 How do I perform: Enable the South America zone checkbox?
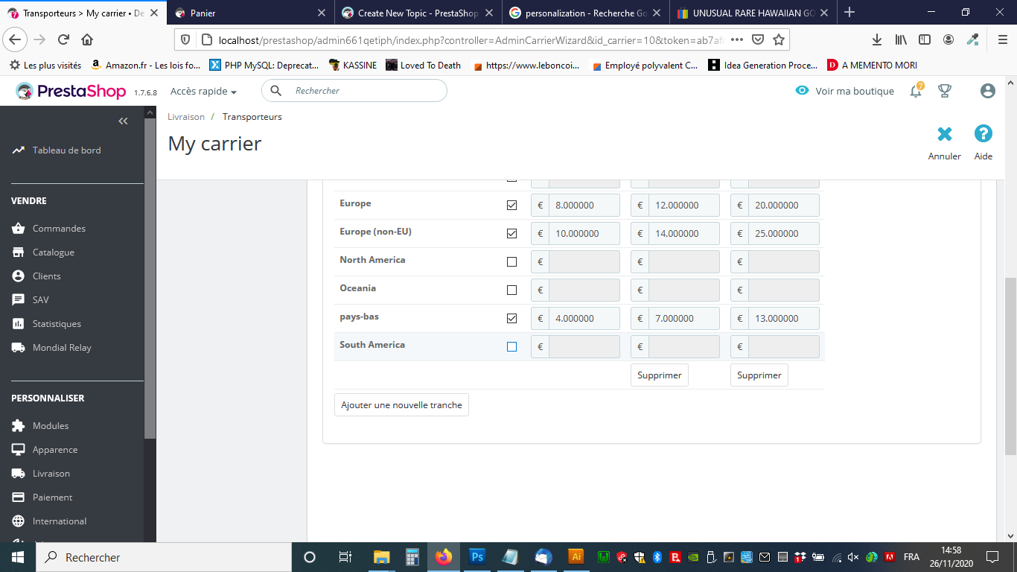coord(511,347)
